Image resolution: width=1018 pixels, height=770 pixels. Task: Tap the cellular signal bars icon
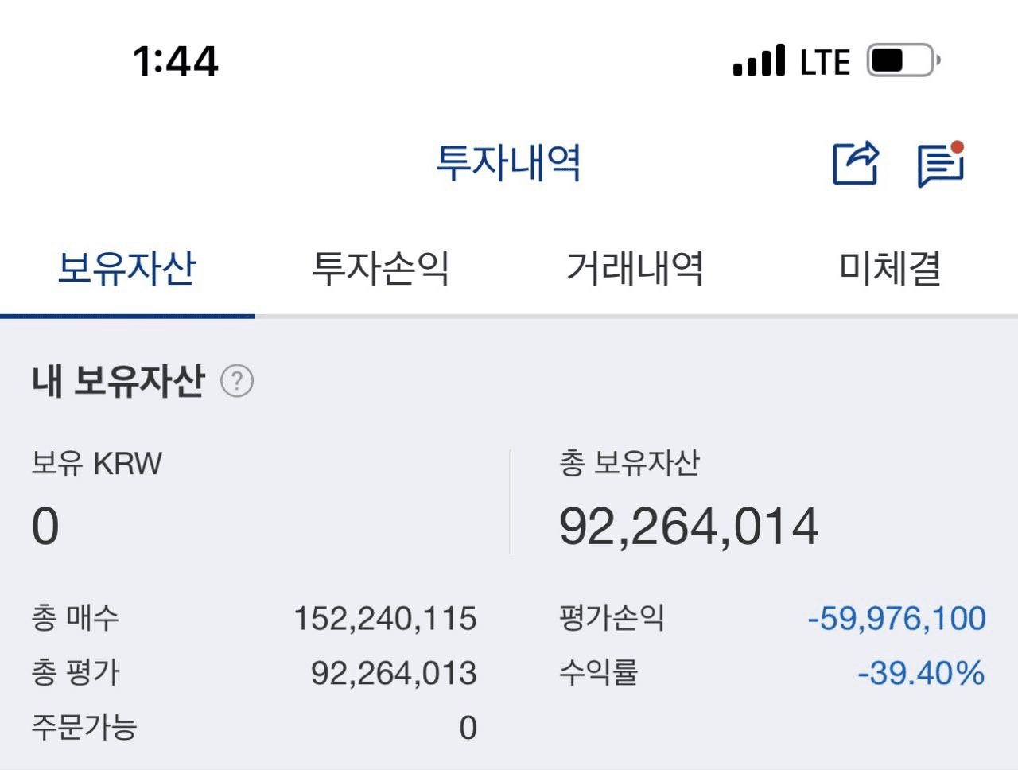(759, 61)
